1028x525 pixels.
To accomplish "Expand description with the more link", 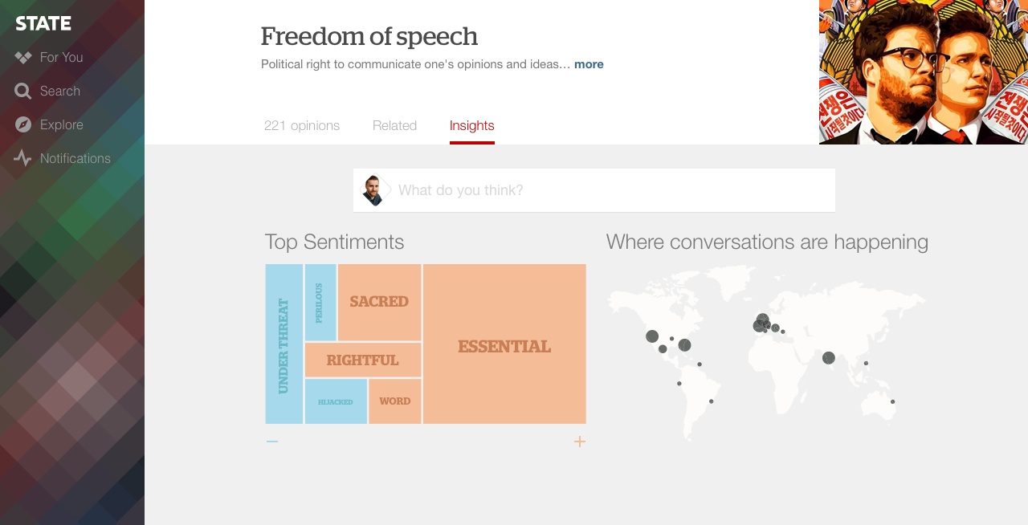I will pos(589,64).
